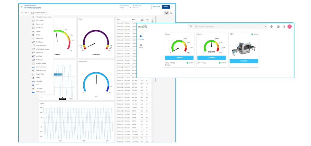Click the Device Info component icon

33,24
